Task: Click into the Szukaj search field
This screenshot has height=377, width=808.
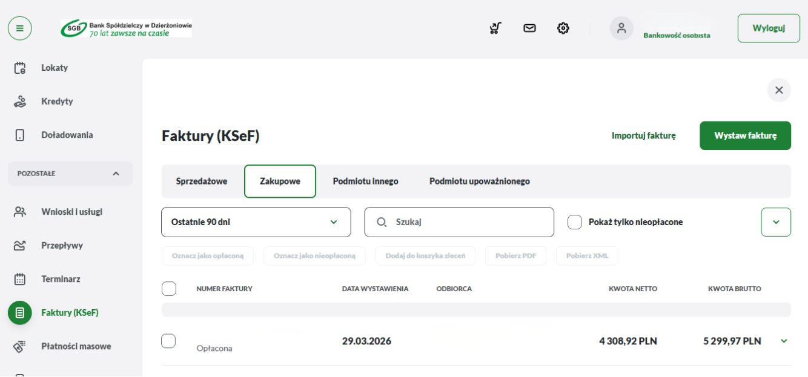Action: tap(466, 222)
